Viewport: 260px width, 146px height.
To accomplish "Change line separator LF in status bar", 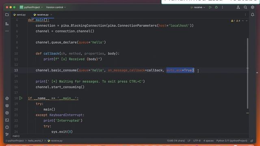I will 189,141.
